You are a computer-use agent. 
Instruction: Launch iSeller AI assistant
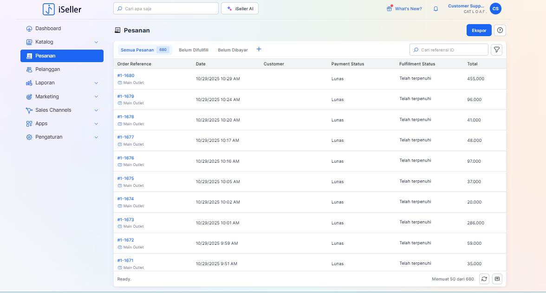[x=240, y=9]
